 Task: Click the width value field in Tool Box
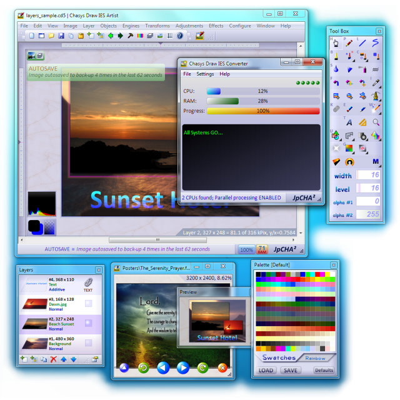369,176
